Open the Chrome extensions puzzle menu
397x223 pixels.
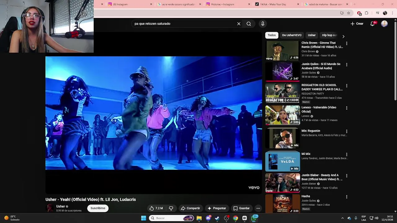tap(367, 13)
